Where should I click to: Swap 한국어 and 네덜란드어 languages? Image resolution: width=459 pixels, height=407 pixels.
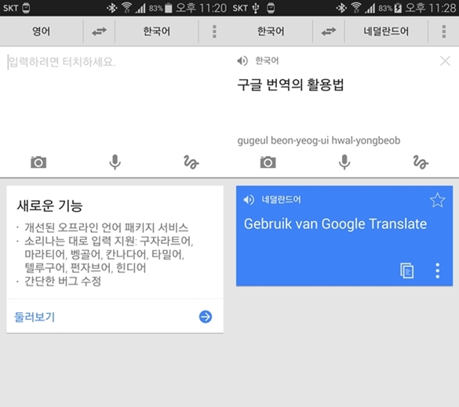click(x=329, y=31)
